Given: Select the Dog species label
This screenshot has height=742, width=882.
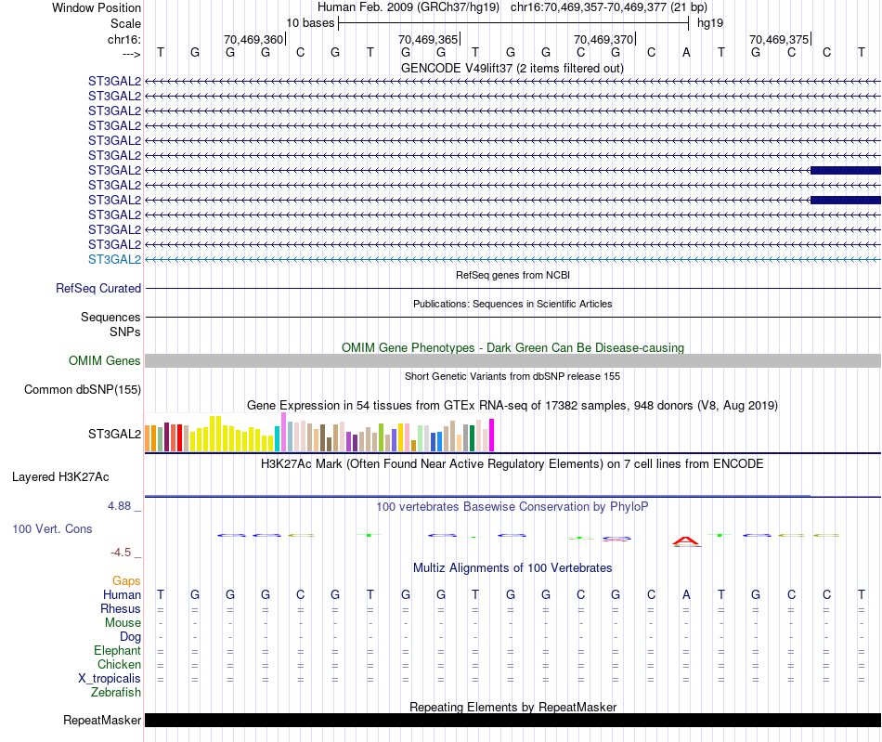Looking at the screenshot, I should (130, 637).
